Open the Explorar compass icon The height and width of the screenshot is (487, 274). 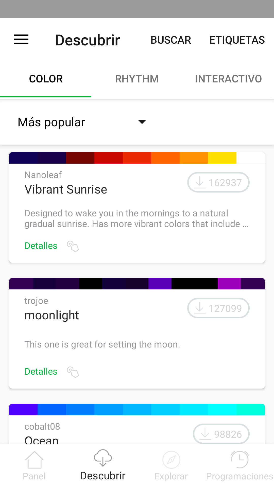coord(171,460)
